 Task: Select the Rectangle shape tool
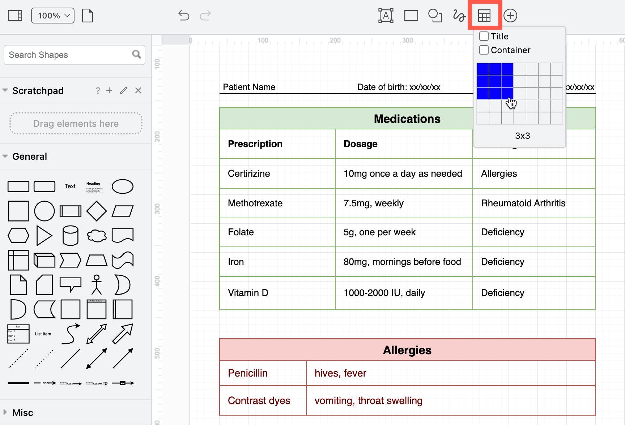point(411,15)
